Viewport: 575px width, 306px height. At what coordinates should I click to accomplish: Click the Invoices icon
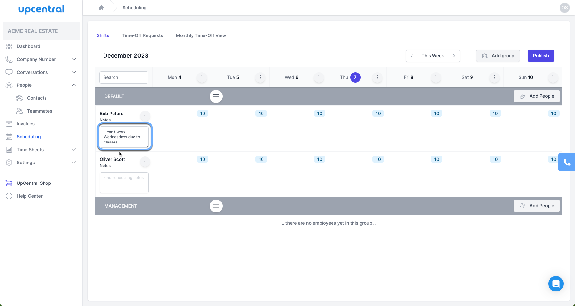[x=9, y=124]
